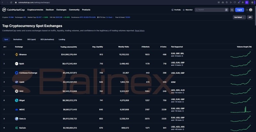
Task: Open the hamburger profile menu
Action: (x=249, y=10)
